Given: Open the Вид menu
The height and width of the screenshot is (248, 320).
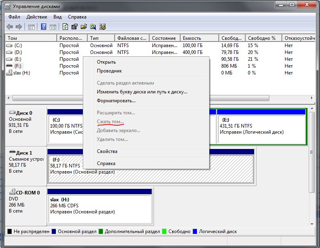Looking at the screenshot, I should tap(57, 17).
